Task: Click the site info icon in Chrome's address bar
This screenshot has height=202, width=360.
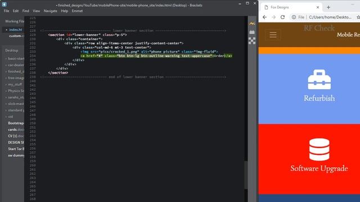Action: pos(294,17)
